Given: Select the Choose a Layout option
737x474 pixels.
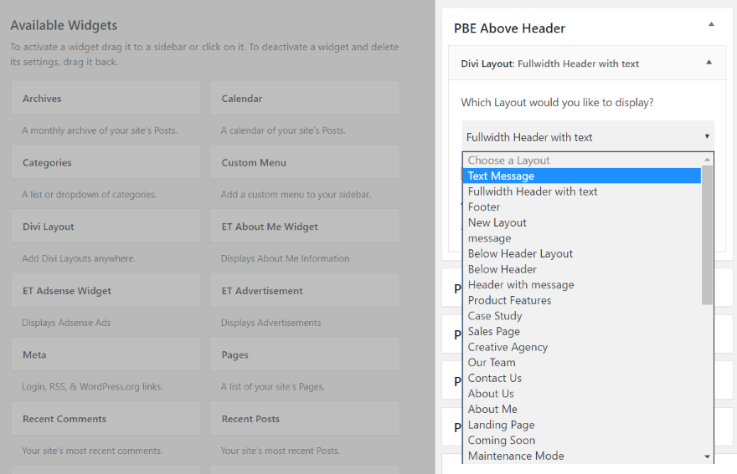Looking at the screenshot, I should [x=582, y=161].
